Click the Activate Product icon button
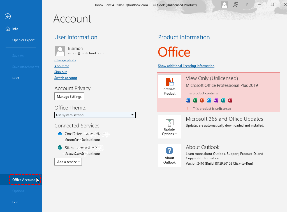This screenshot has width=287, height=212. pyautogui.click(x=170, y=86)
